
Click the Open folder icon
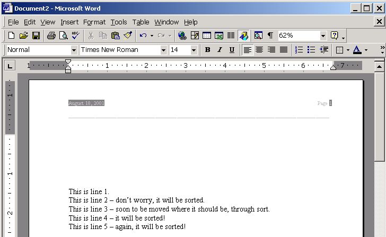coord(23,36)
